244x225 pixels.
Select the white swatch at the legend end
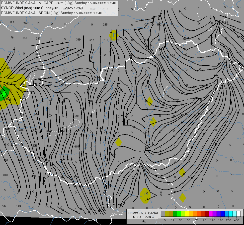click(239, 214)
